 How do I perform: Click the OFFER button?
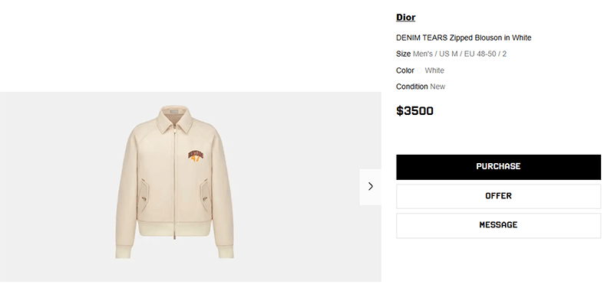coord(498,196)
